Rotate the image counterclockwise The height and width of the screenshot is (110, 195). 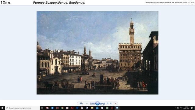[x=107, y=103]
